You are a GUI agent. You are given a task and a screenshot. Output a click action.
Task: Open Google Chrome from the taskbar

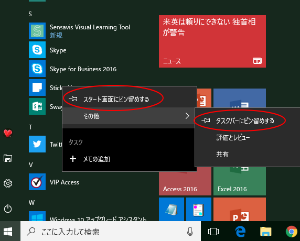click(x=291, y=232)
